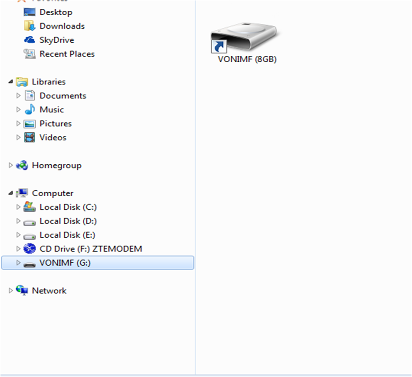This screenshot has width=412, height=377.
Task: Open the Pictures library
Action: tap(55, 124)
